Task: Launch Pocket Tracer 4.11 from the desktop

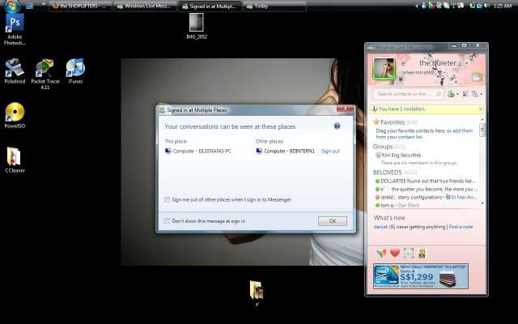Action: coord(45,74)
